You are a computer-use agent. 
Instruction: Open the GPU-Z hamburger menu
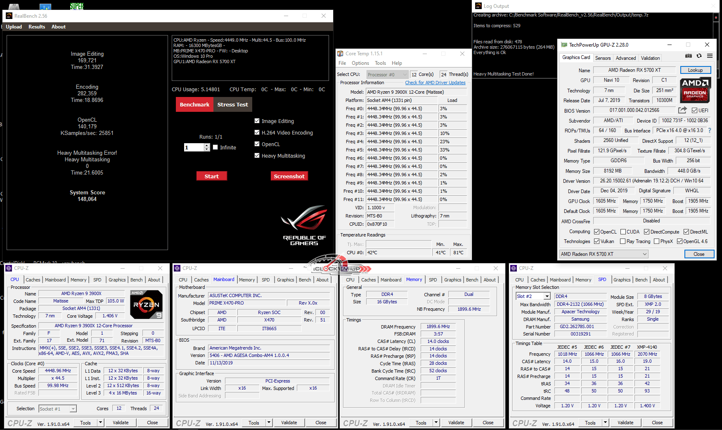(710, 56)
